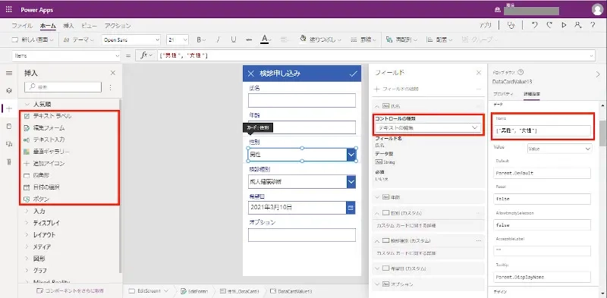Switch to the ビュー tab
The height and width of the screenshot is (298, 607).
coord(89,26)
